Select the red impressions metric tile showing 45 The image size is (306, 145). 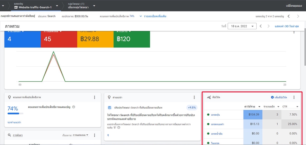[59, 39]
